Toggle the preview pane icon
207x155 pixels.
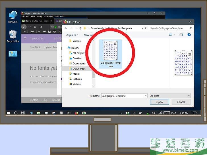181,35
